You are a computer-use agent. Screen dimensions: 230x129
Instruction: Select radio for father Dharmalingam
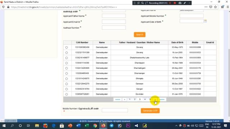pyautogui.click(x=66, y=68)
